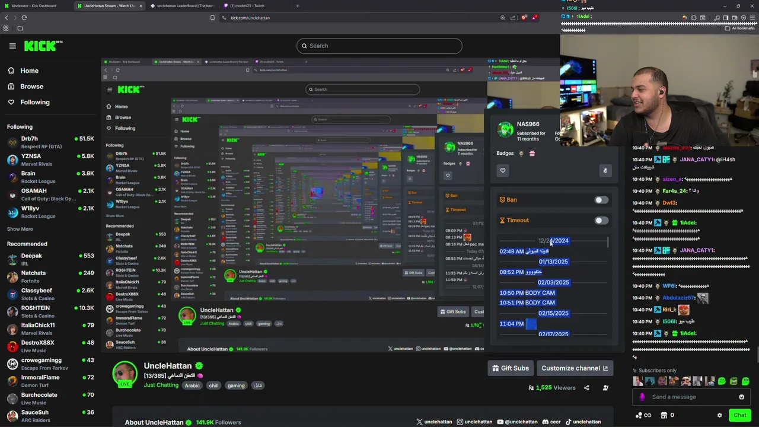Open YZNSA followed channel
Viewport: 759px width, 427px height.
(x=50, y=160)
